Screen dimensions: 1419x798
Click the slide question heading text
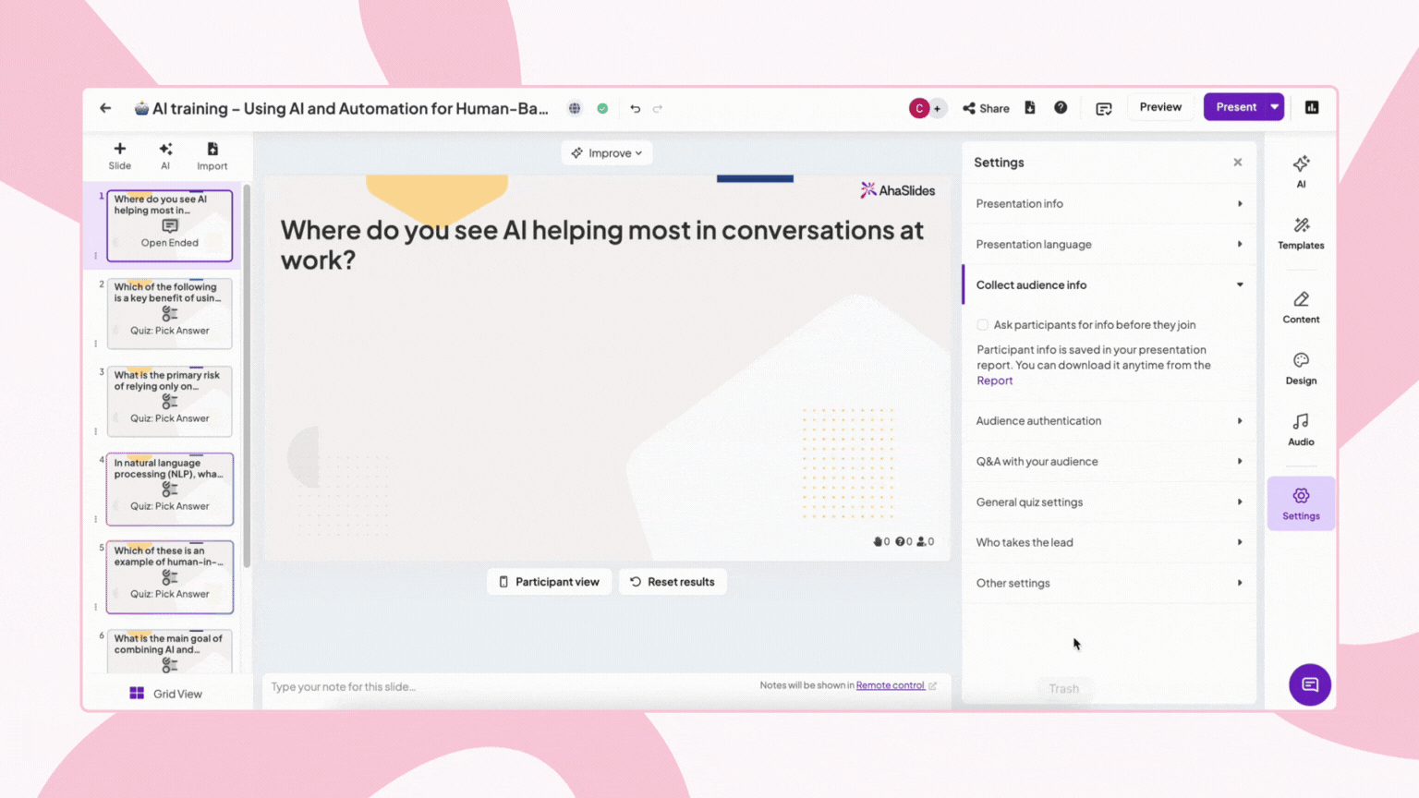pyautogui.click(x=602, y=245)
